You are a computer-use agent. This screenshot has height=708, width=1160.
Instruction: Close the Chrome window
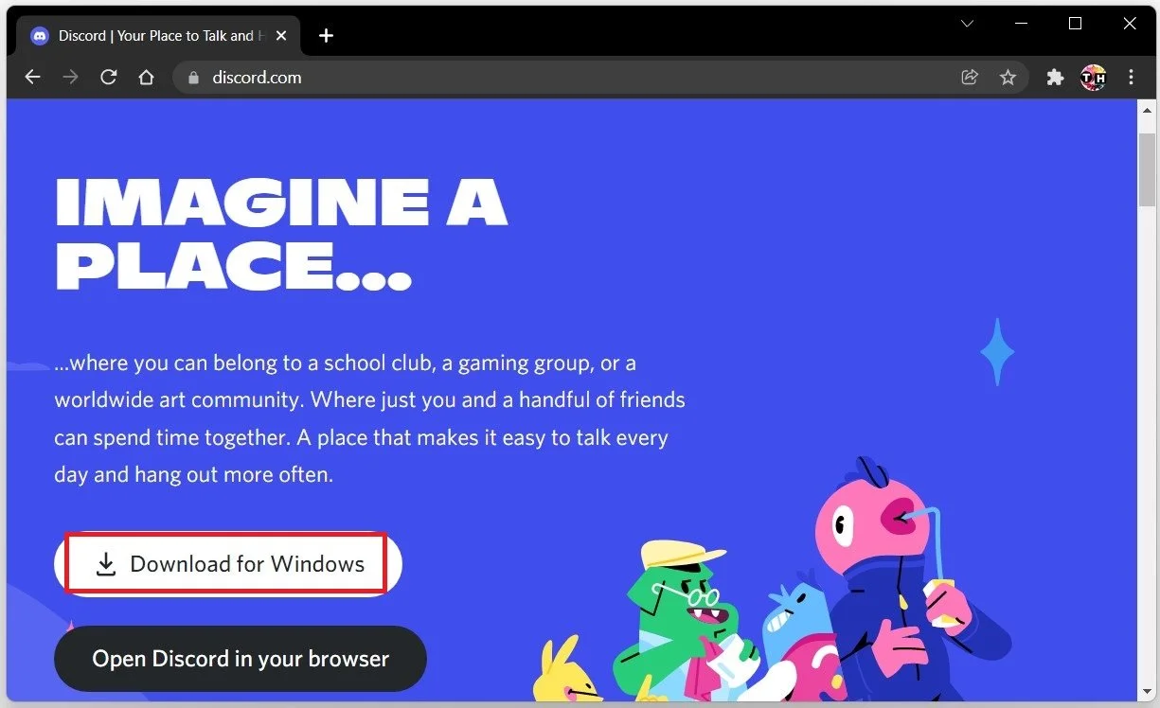[x=1129, y=24]
